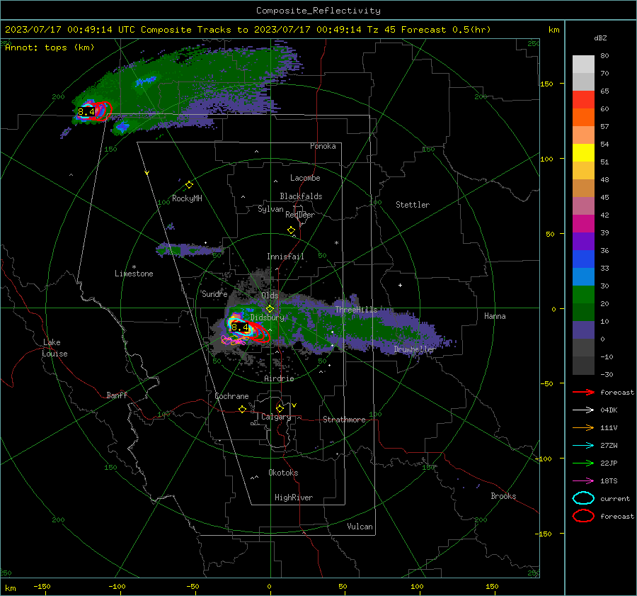637x596 pixels.
Task: Click the Stettler city label
Action: click(413, 205)
